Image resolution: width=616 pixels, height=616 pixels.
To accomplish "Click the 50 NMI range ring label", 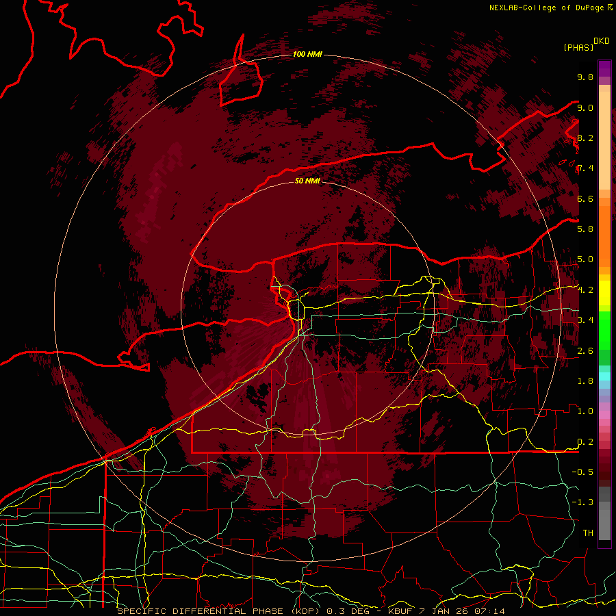I will click(307, 181).
